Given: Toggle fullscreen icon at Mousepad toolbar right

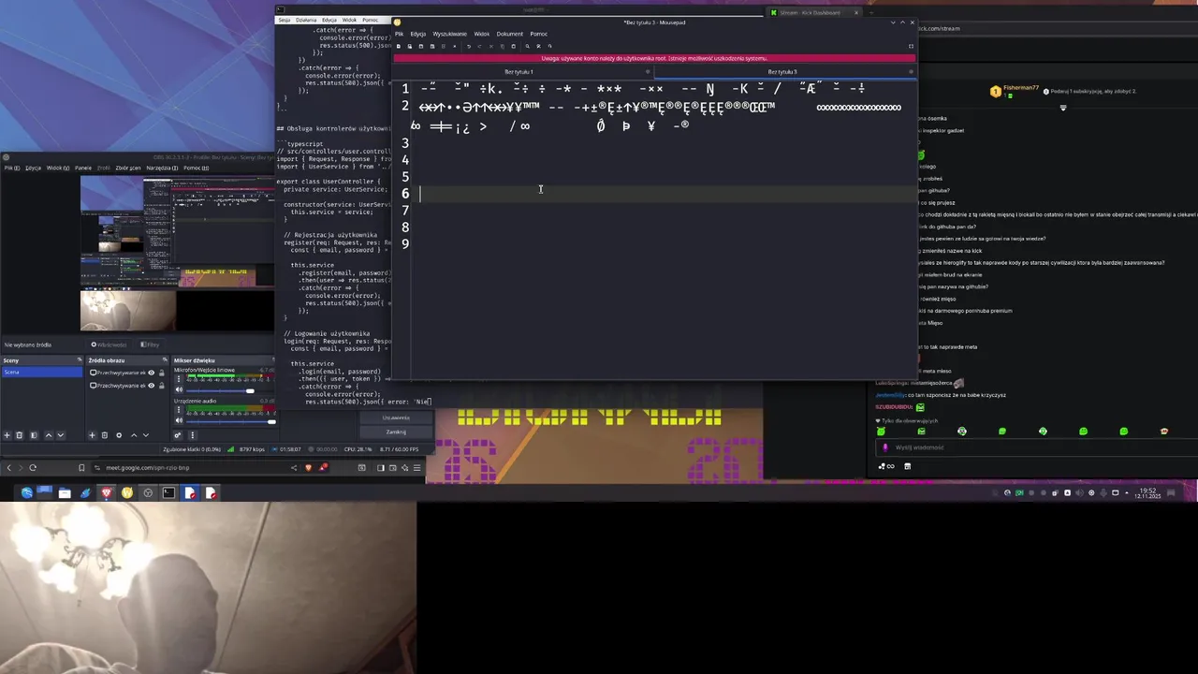Looking at the screenshot, I should (911, 46).
